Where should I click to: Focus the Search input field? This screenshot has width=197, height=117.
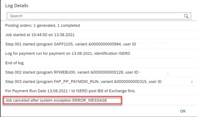tap(99, 16)
